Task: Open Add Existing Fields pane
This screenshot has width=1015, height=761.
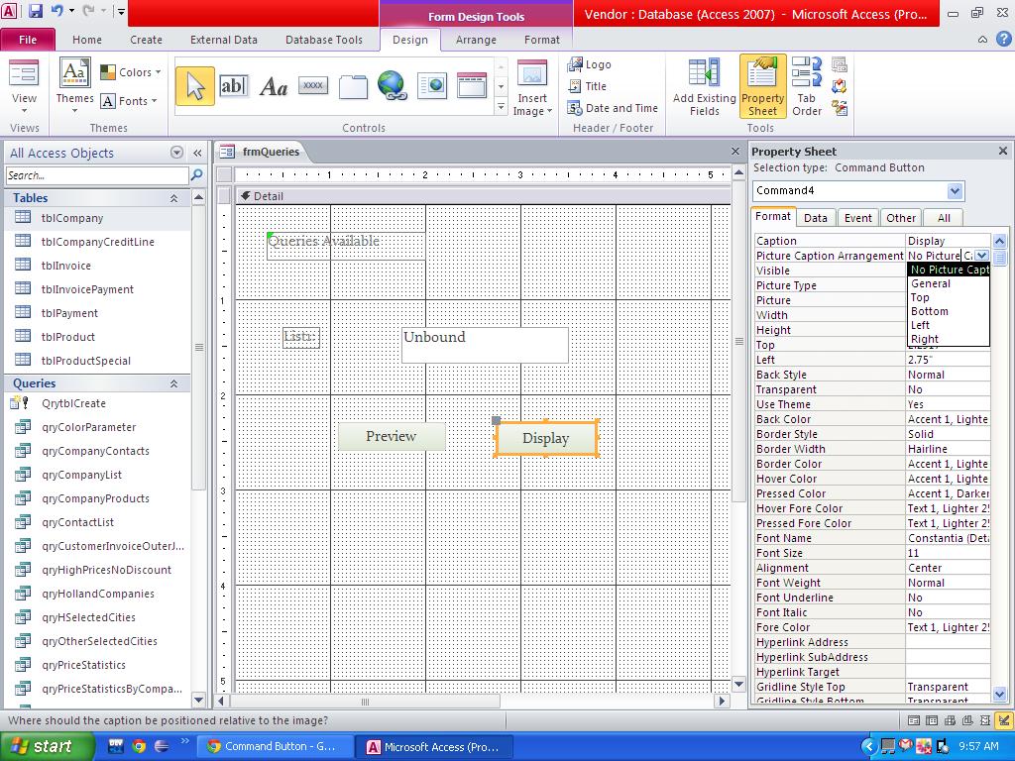Action: (x=705, y=87)
